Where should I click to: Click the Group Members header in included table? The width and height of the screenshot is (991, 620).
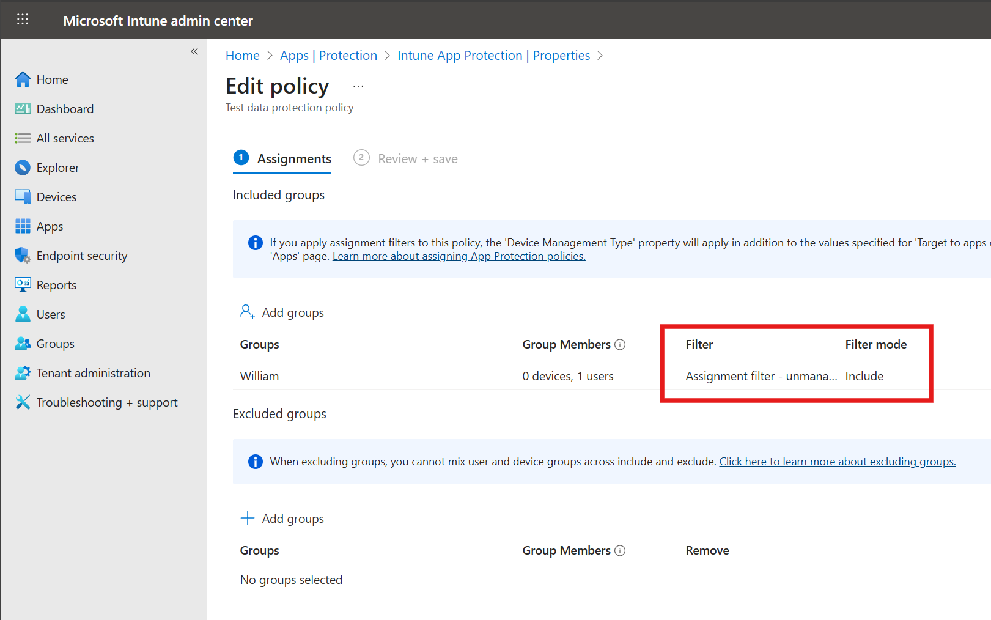[566, 344]
